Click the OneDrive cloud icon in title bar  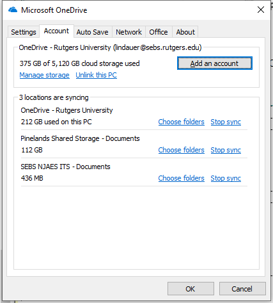(x=13, y=10)
